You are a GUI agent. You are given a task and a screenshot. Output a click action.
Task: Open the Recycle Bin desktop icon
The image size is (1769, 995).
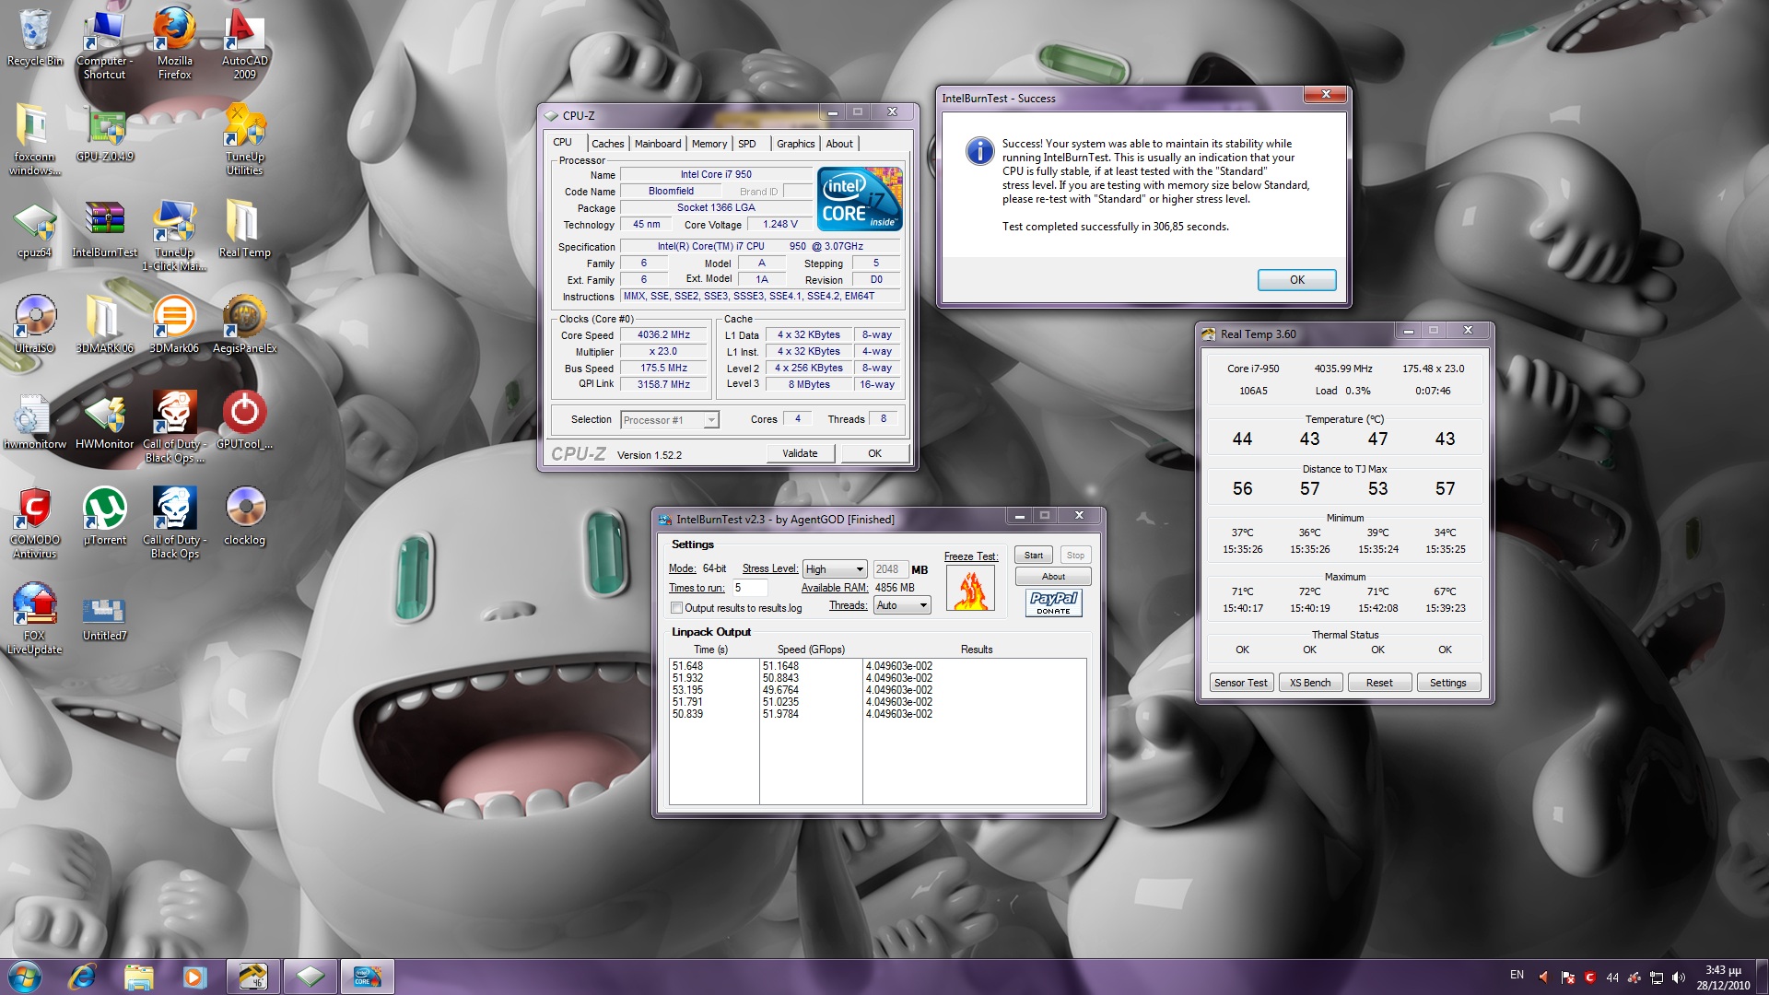click(34, 37)
